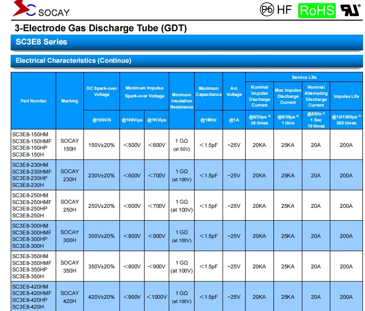365x311 pixels.
Task: Click the Maximum Capacitance header
Action: tap(209, 91)
